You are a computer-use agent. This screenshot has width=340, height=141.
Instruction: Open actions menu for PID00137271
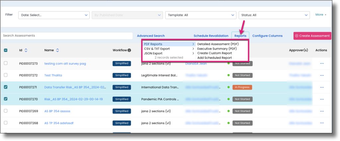tap(322, 87)
